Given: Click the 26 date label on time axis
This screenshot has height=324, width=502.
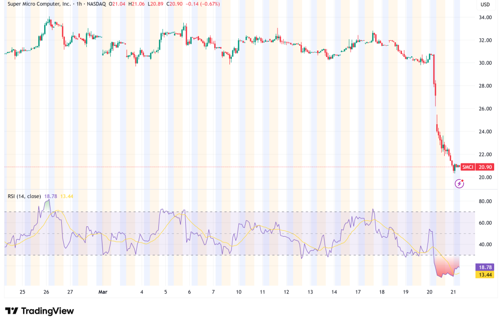Looking at the screenshot, I should (47, 292).
